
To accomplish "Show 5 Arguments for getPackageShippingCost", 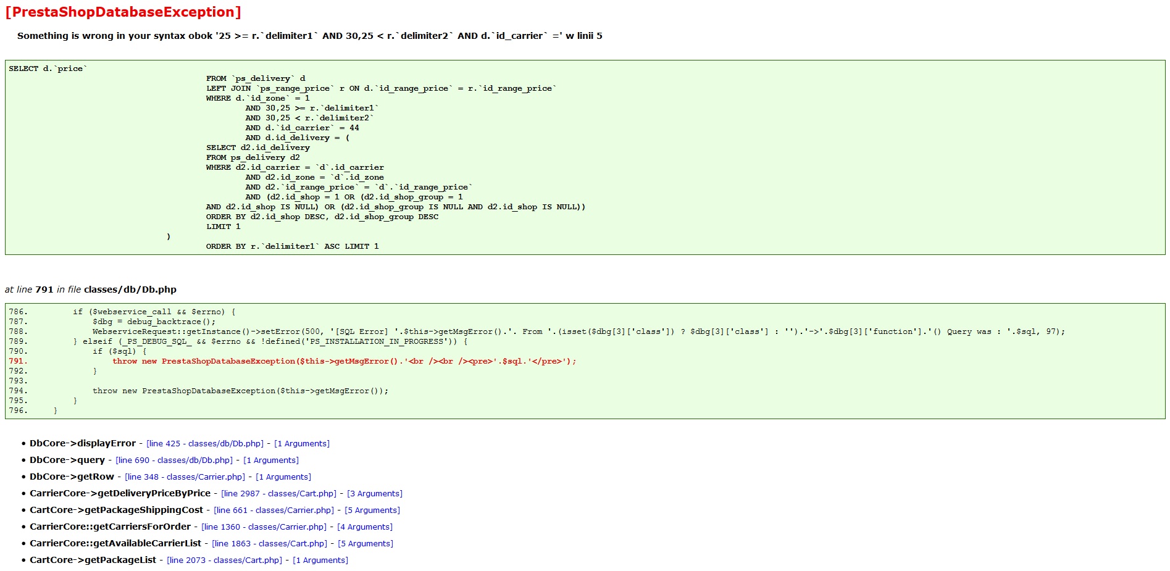I will click(372, 510).
